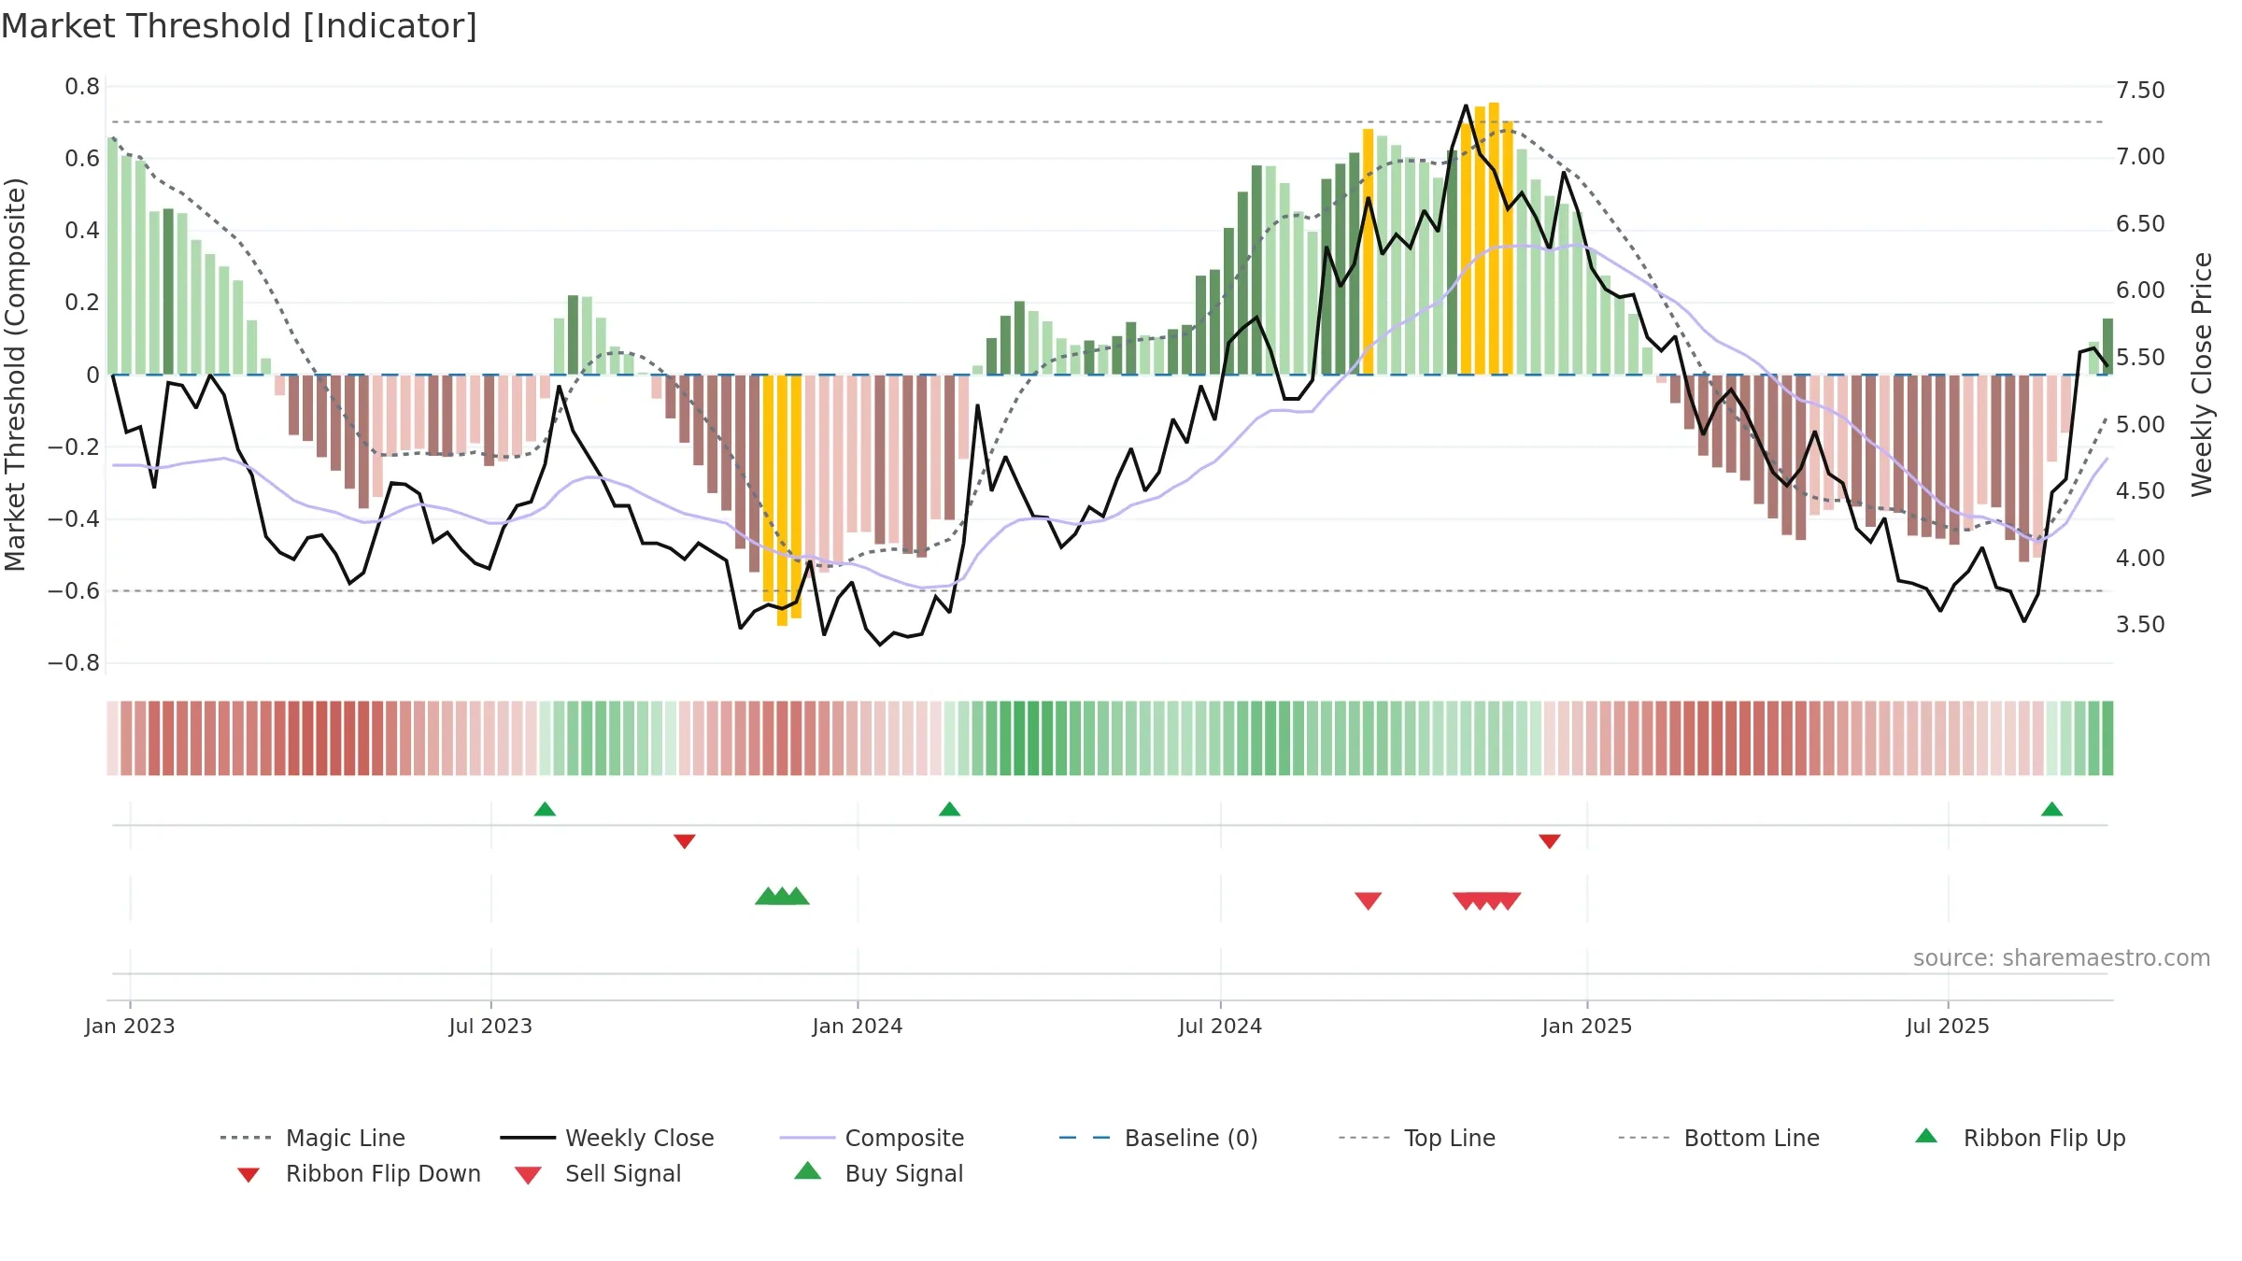
Task: Click the Jan 2025 x-axis label
Action: pos(1587,1026)
